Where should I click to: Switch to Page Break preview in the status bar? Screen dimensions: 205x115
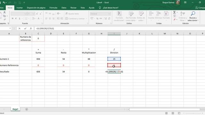pos(179,113)
